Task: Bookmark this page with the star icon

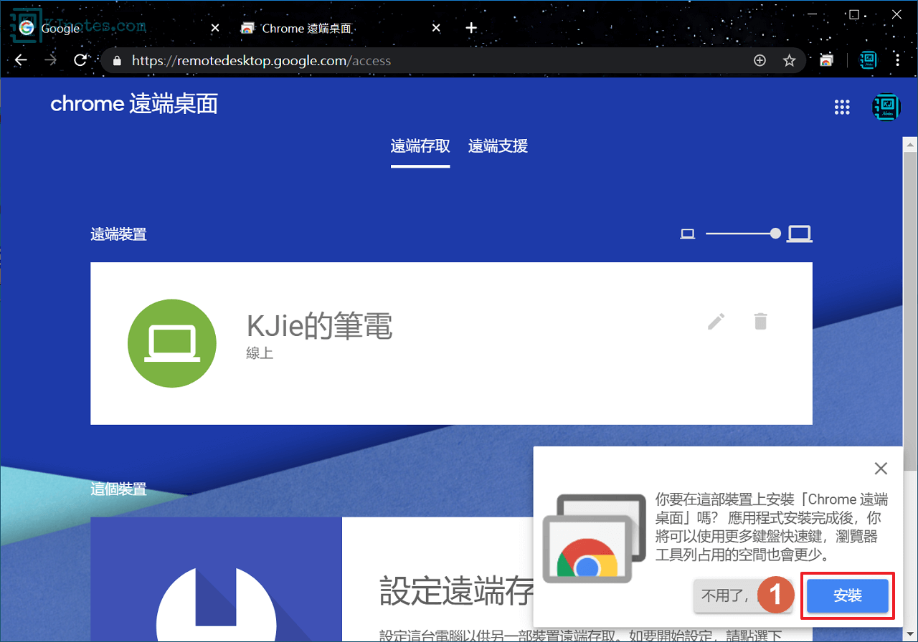Action: [789, 61]
